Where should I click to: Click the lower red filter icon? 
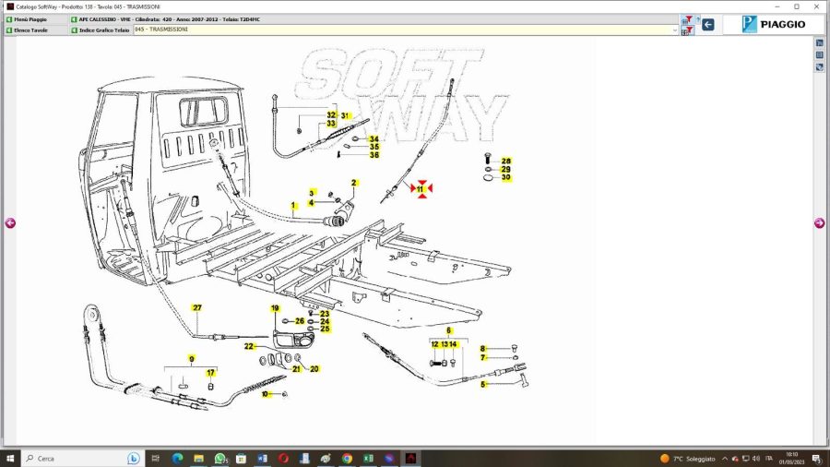click(x=687, y=31)
